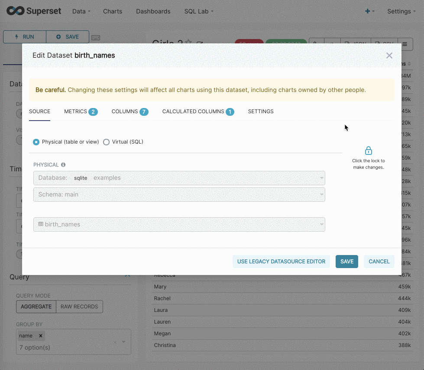
Task: Expand the Group By options arrow
Action: pos(123,342)
